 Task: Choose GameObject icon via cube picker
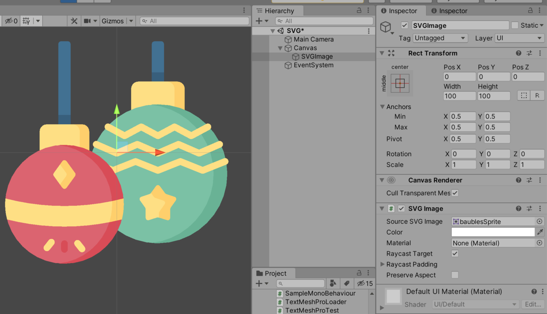point(387,27)
